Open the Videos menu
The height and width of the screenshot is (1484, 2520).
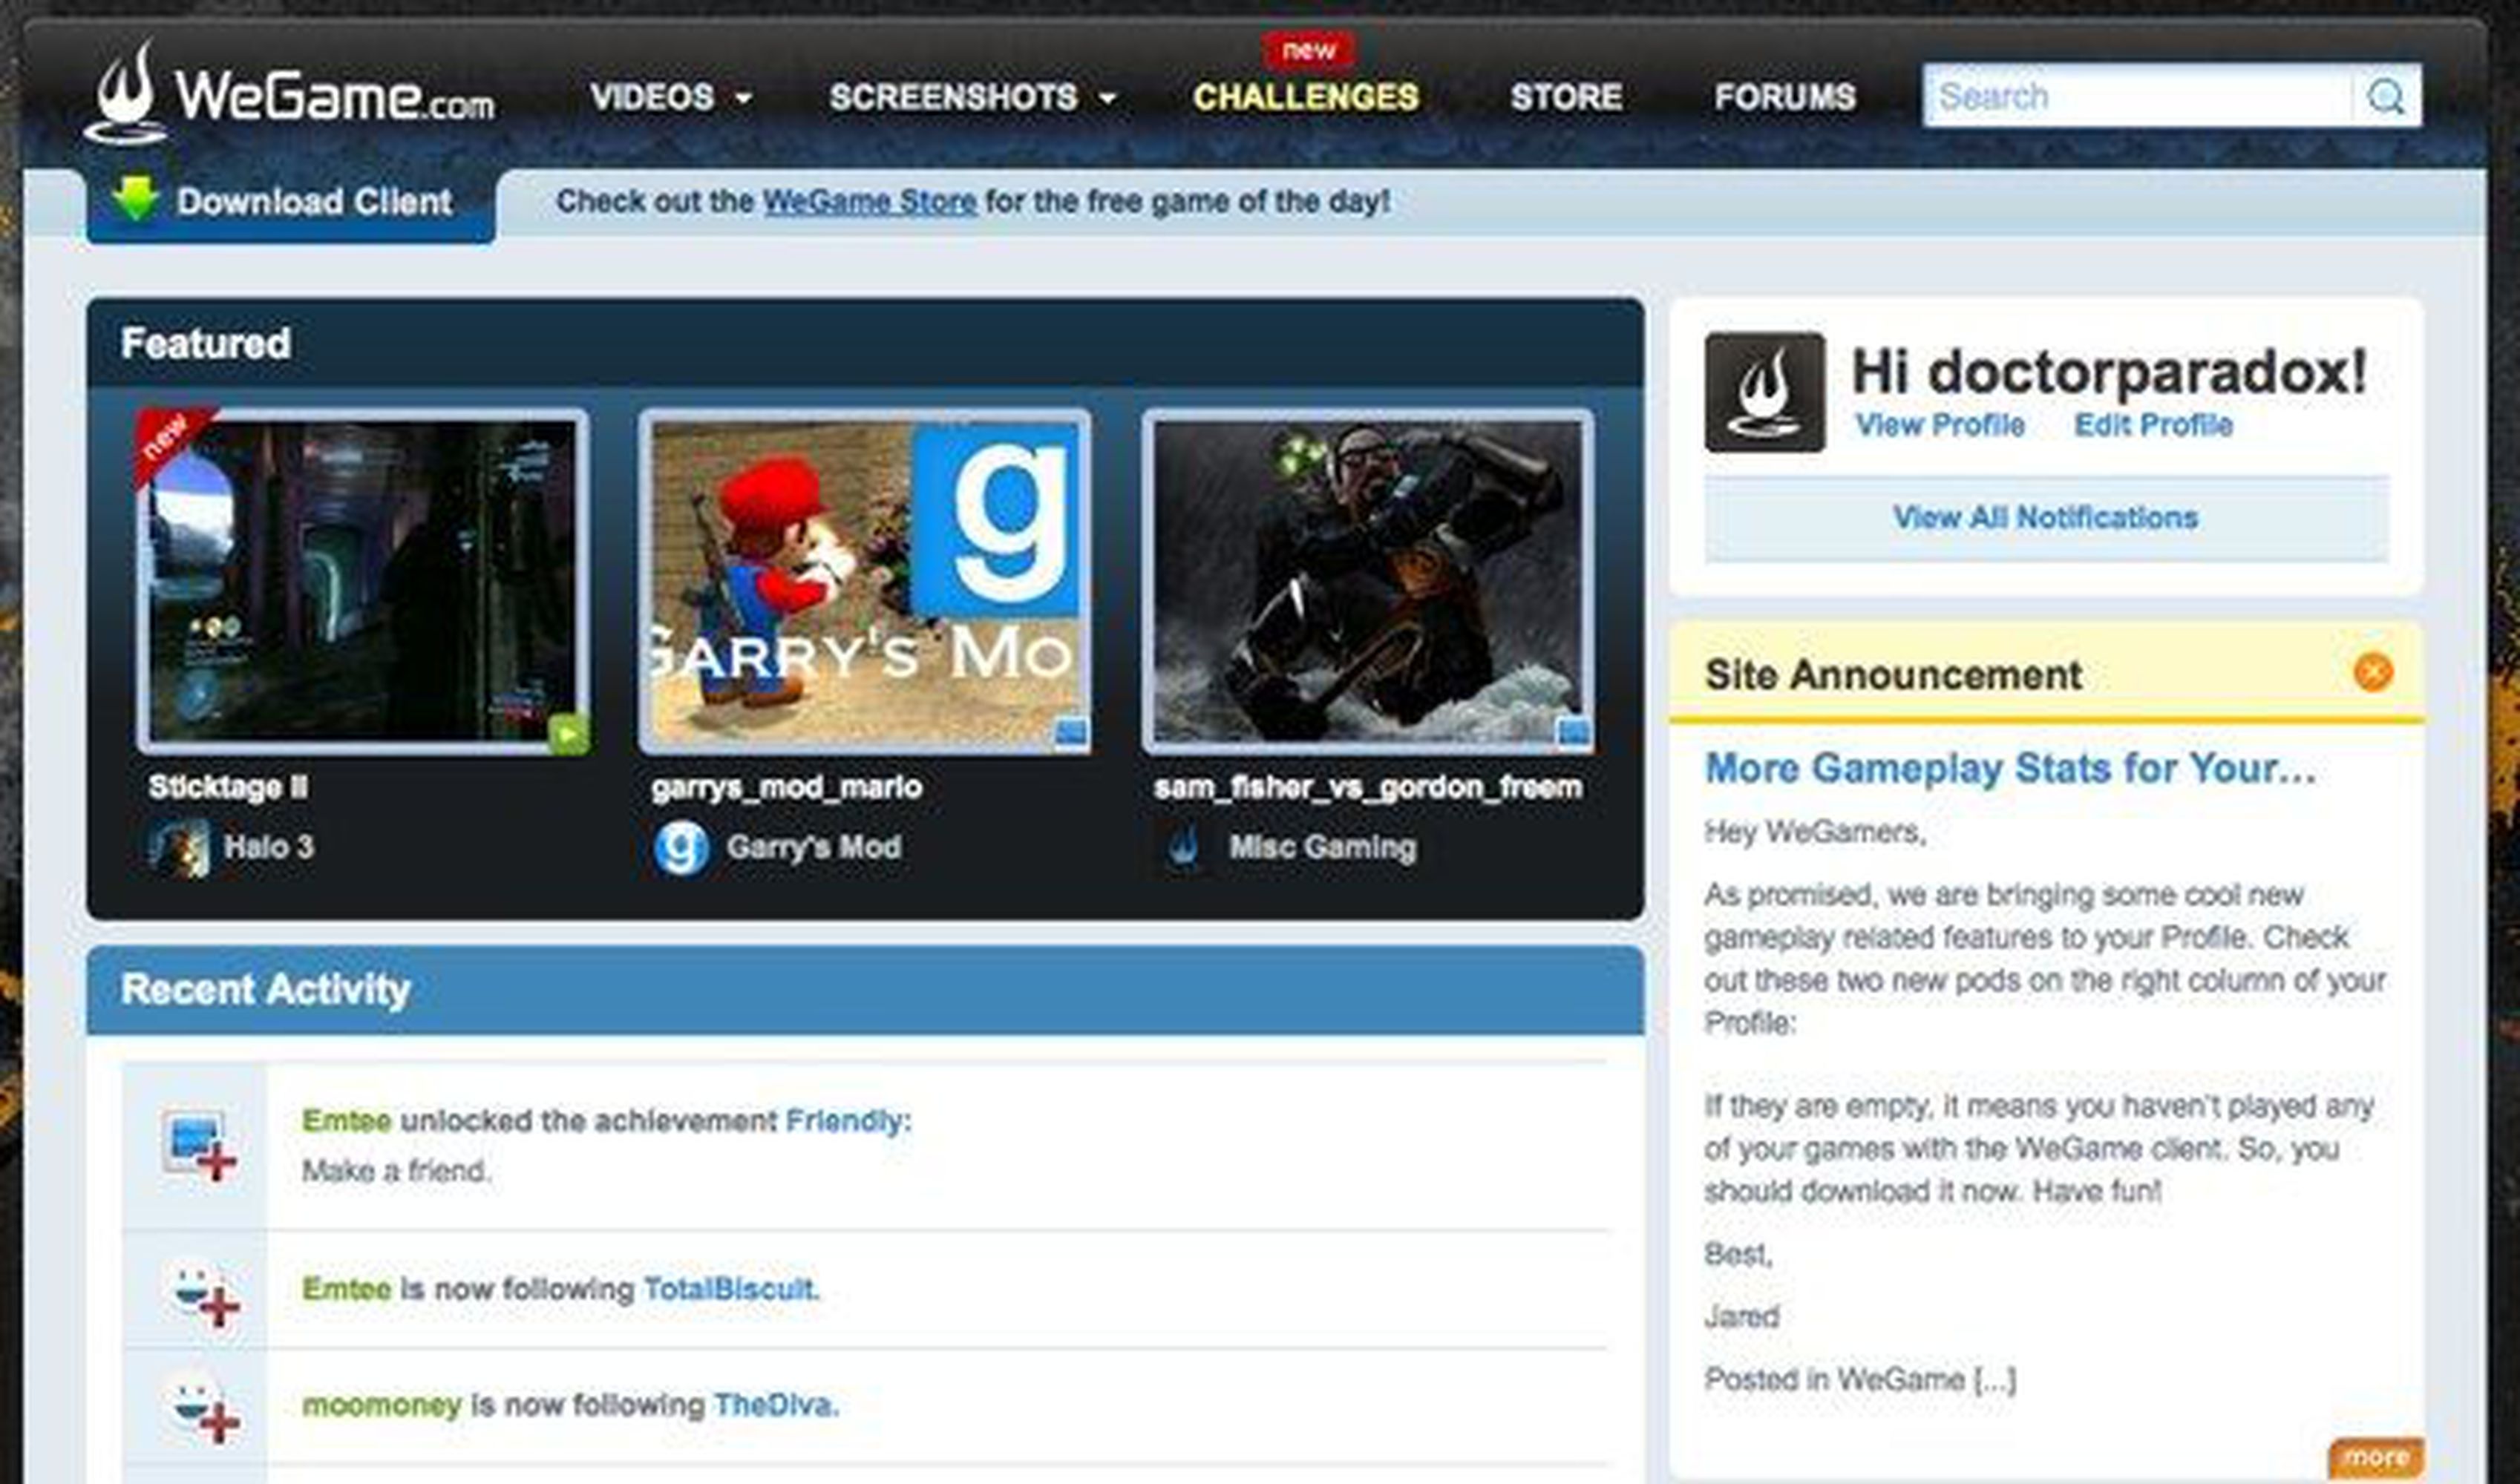point(652,97)
